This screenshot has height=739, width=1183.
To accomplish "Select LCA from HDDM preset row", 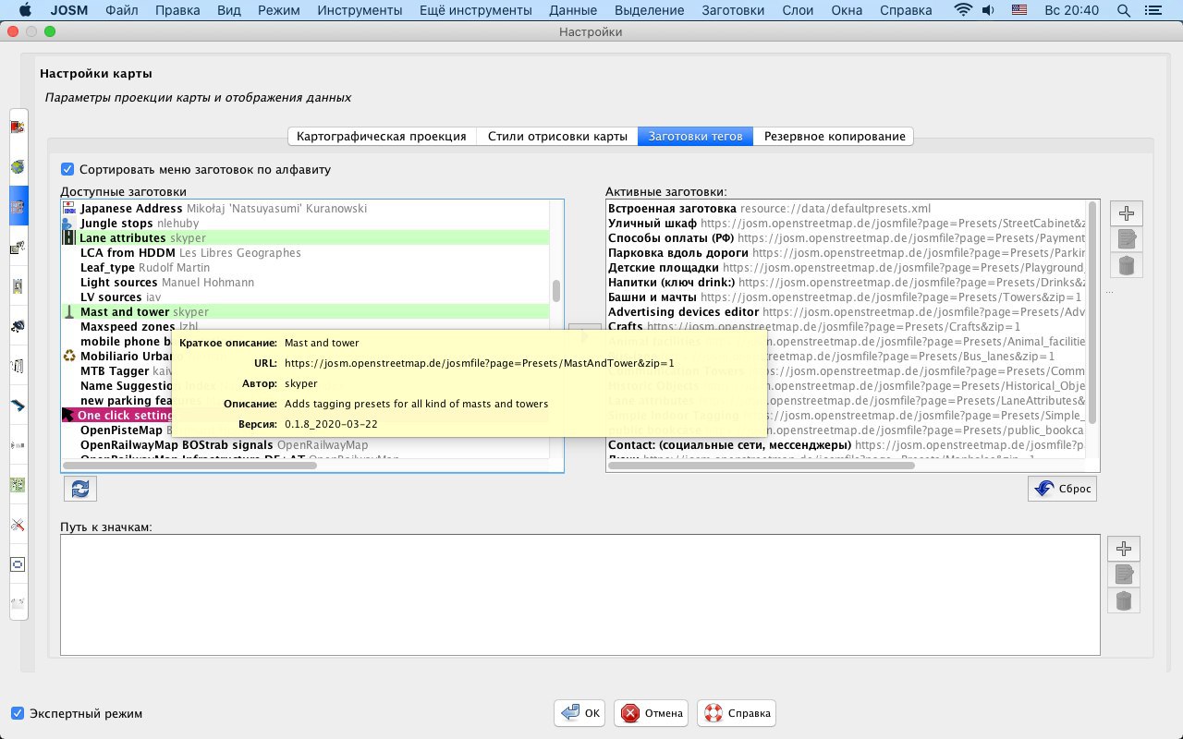I will [x=306, y=253].
